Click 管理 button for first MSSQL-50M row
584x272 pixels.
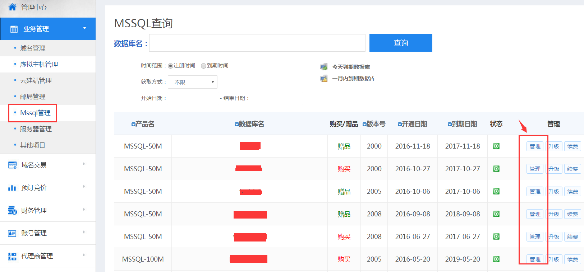pyautogui.click(x=535, y=146)
